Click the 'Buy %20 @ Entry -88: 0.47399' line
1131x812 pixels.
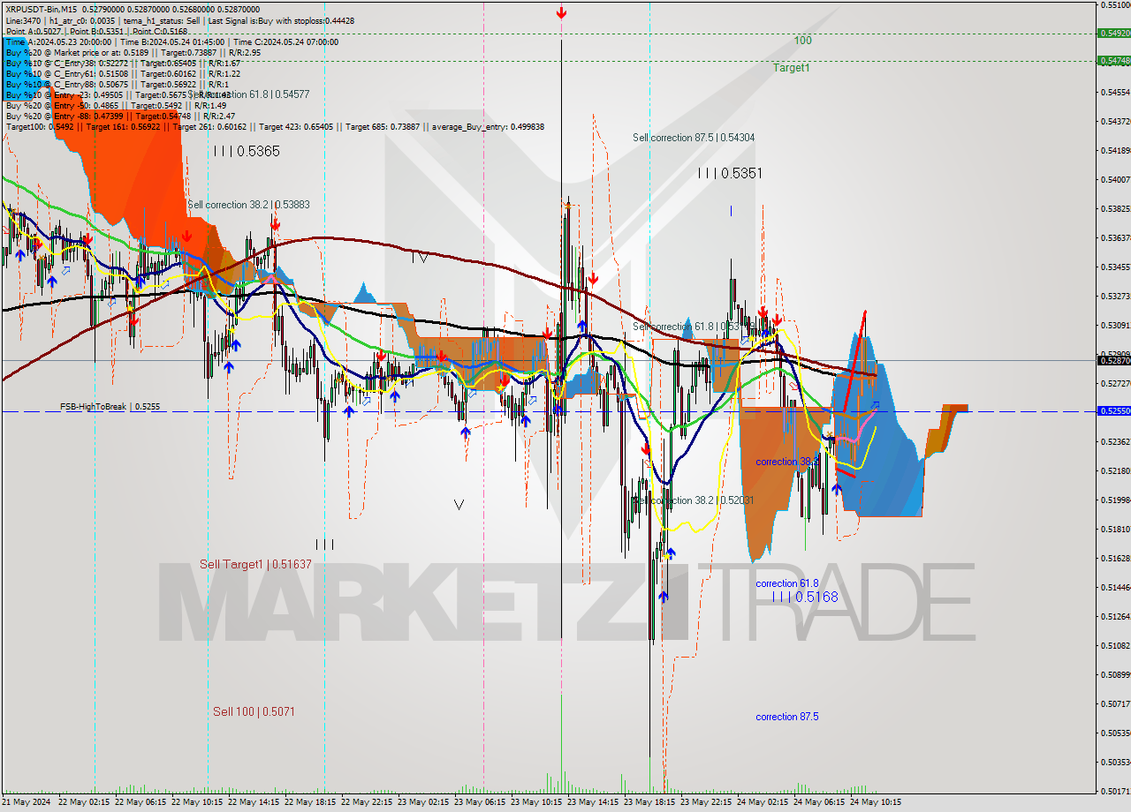[120, 116]
